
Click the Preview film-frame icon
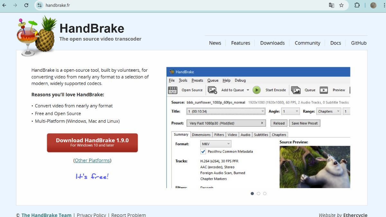[x=324, y=90]
